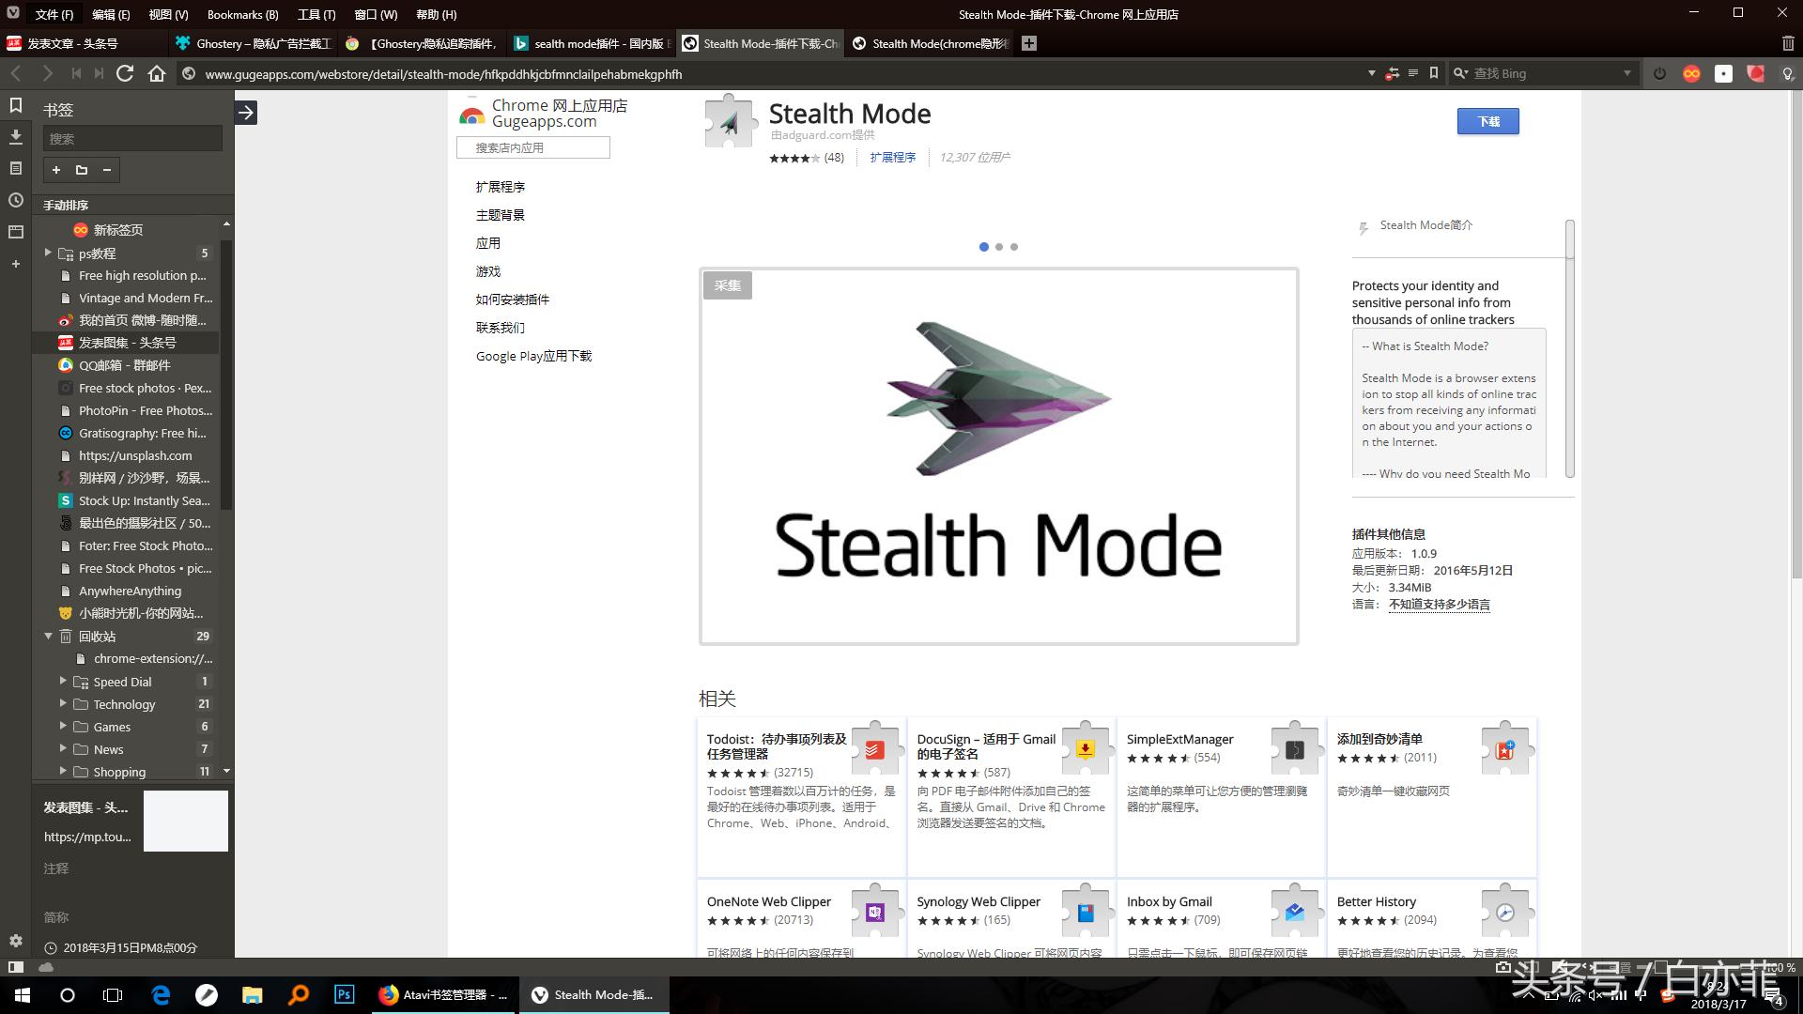Open a new tab with plus button
1803x1014 pixels.
point(1029,43)
